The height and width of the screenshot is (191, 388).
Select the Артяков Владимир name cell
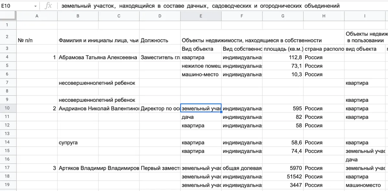point(98,168)
